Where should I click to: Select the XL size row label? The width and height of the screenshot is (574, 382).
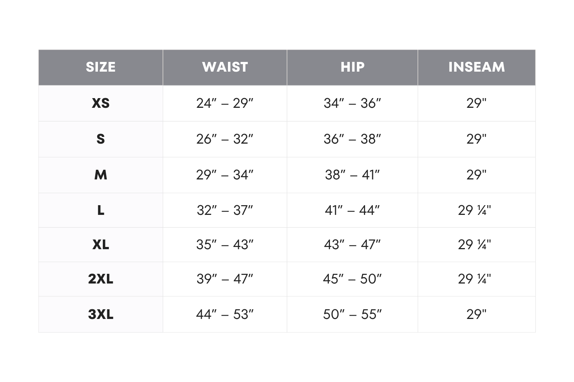click(101, 245)
